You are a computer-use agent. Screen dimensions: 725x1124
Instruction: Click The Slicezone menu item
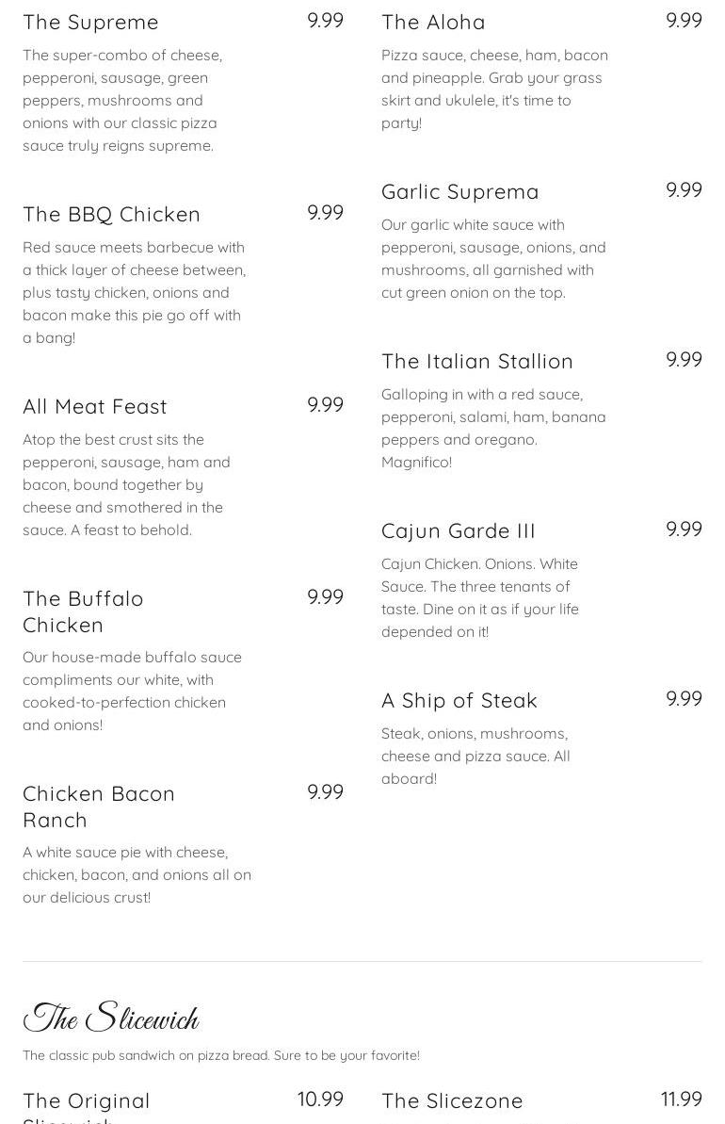click(452, 1101)
